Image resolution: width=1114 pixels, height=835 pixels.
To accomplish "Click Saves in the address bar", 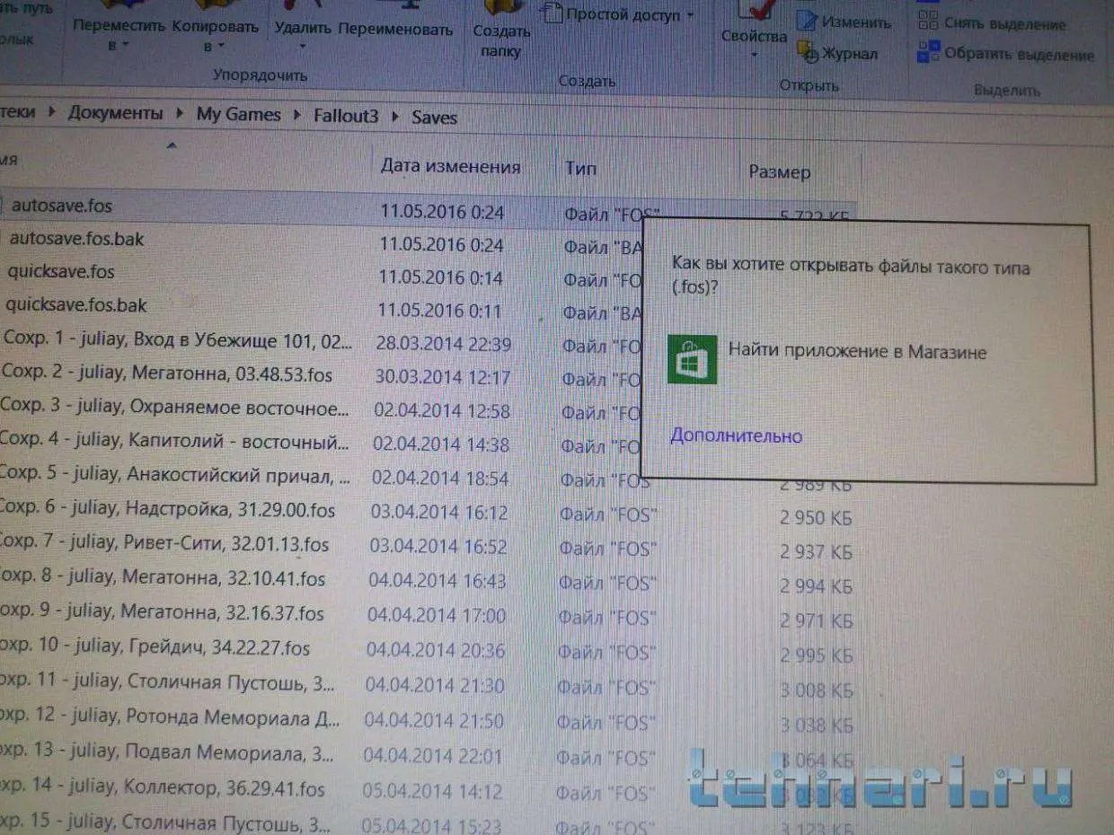I will [435, 118].
